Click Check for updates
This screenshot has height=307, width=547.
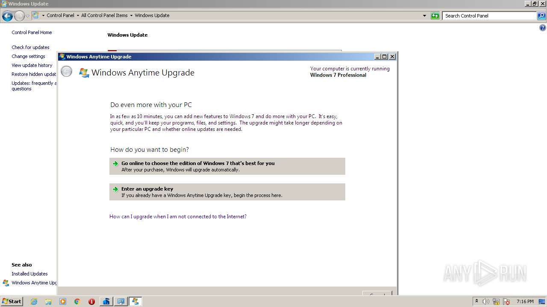pos(30,47)
